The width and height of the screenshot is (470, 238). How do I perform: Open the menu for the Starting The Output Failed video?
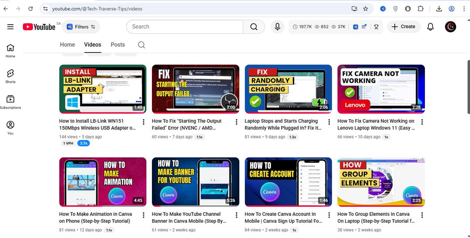236,122
